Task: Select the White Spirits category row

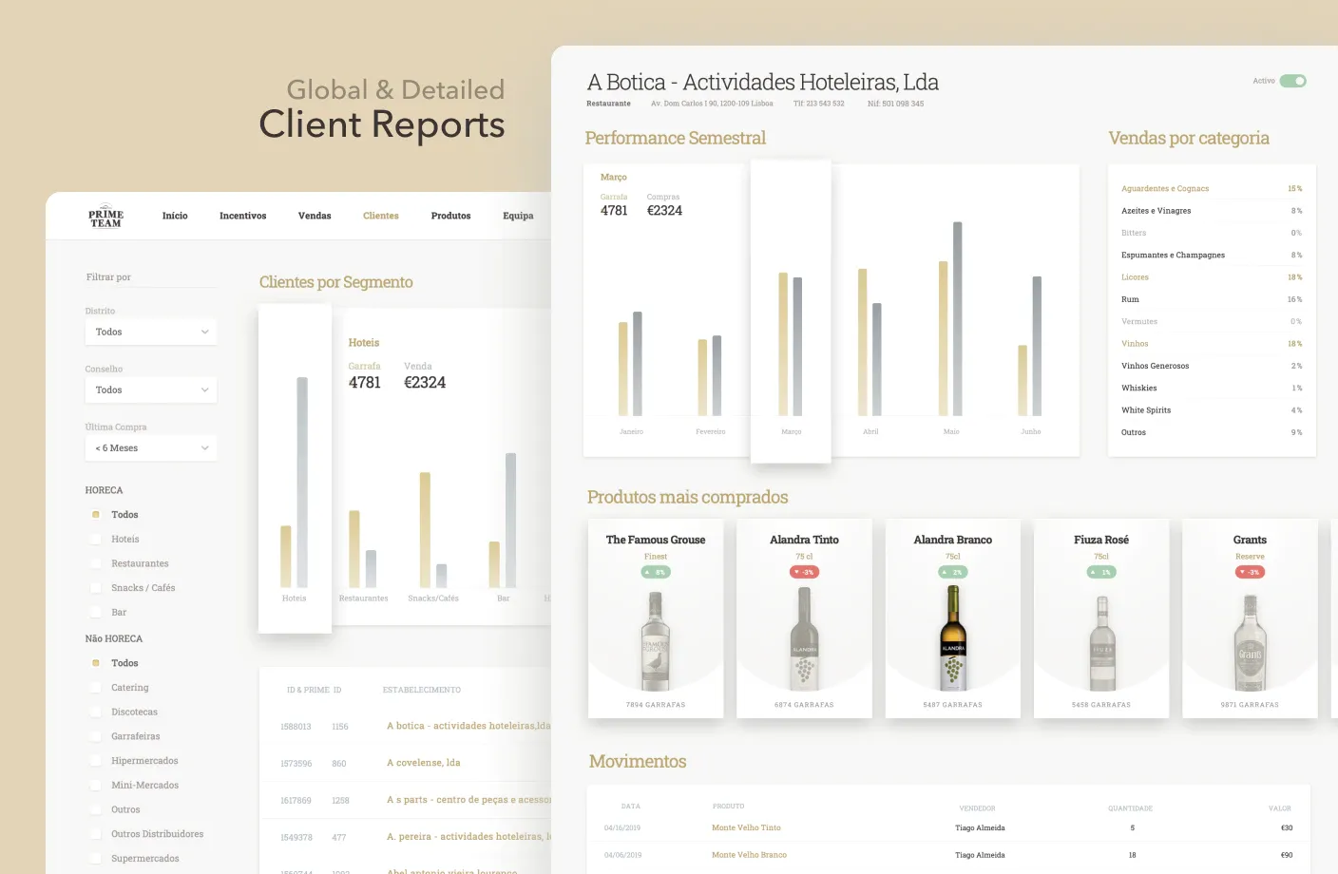Action: 1212,410
